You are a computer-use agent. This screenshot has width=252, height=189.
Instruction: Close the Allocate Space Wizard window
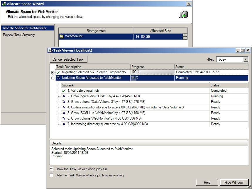(x=189, y=4)
